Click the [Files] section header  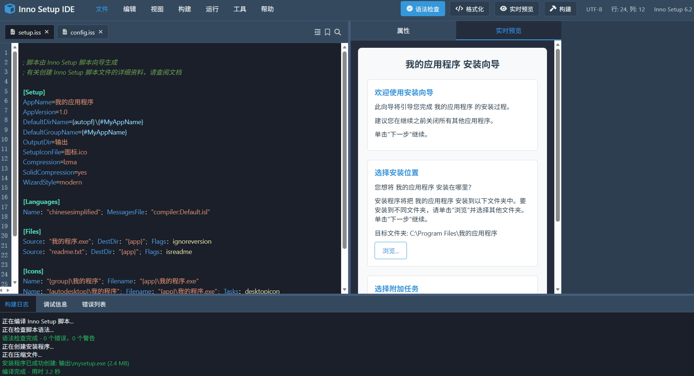coord(32,232)
